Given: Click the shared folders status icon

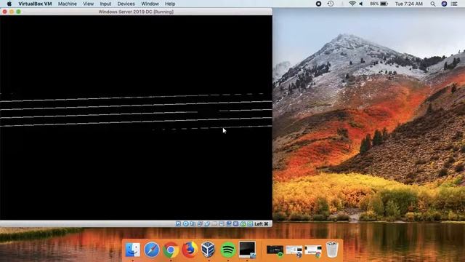Looking at the screenshot, I should pos(214,223).
